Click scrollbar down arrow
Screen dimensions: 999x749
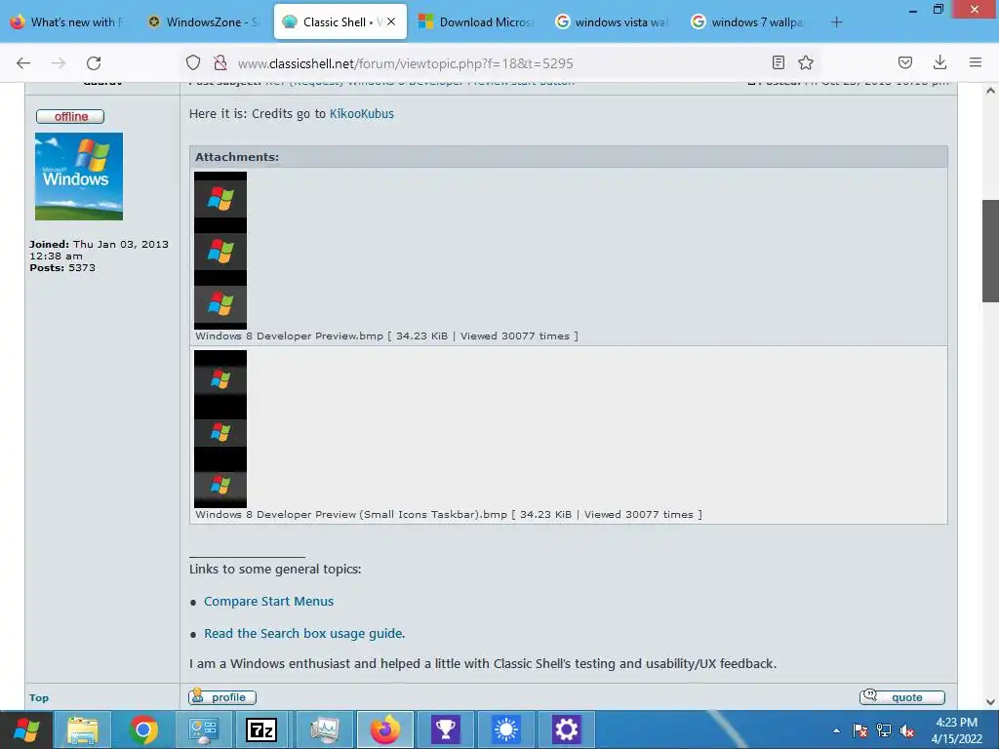pyautogui.click(x=990, y=702)
